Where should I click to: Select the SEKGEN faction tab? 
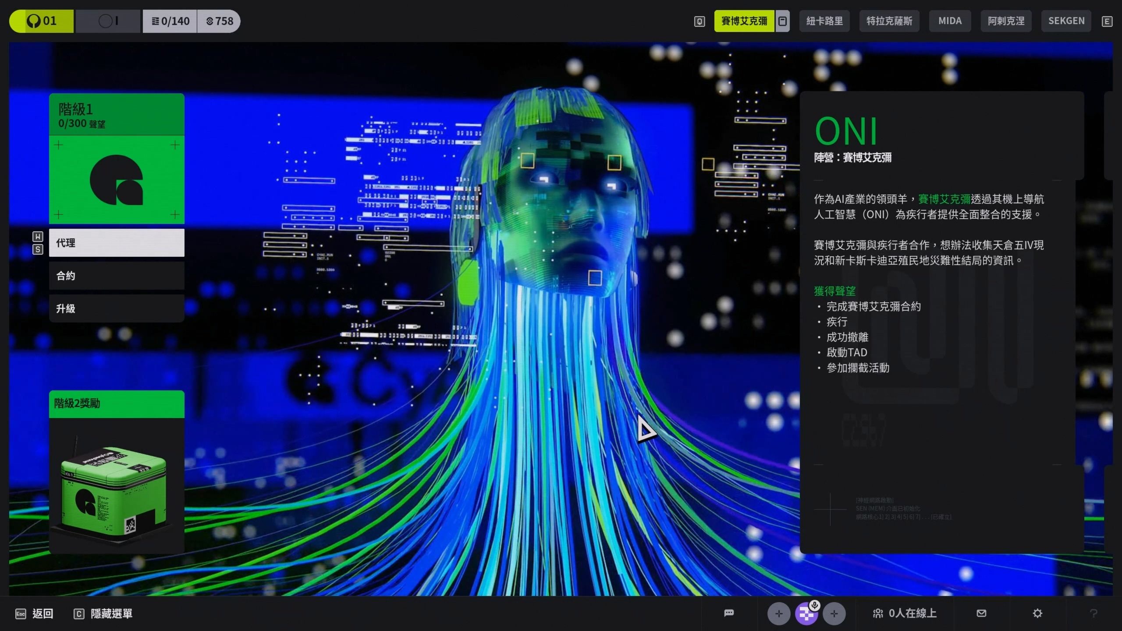point(1066,21)
